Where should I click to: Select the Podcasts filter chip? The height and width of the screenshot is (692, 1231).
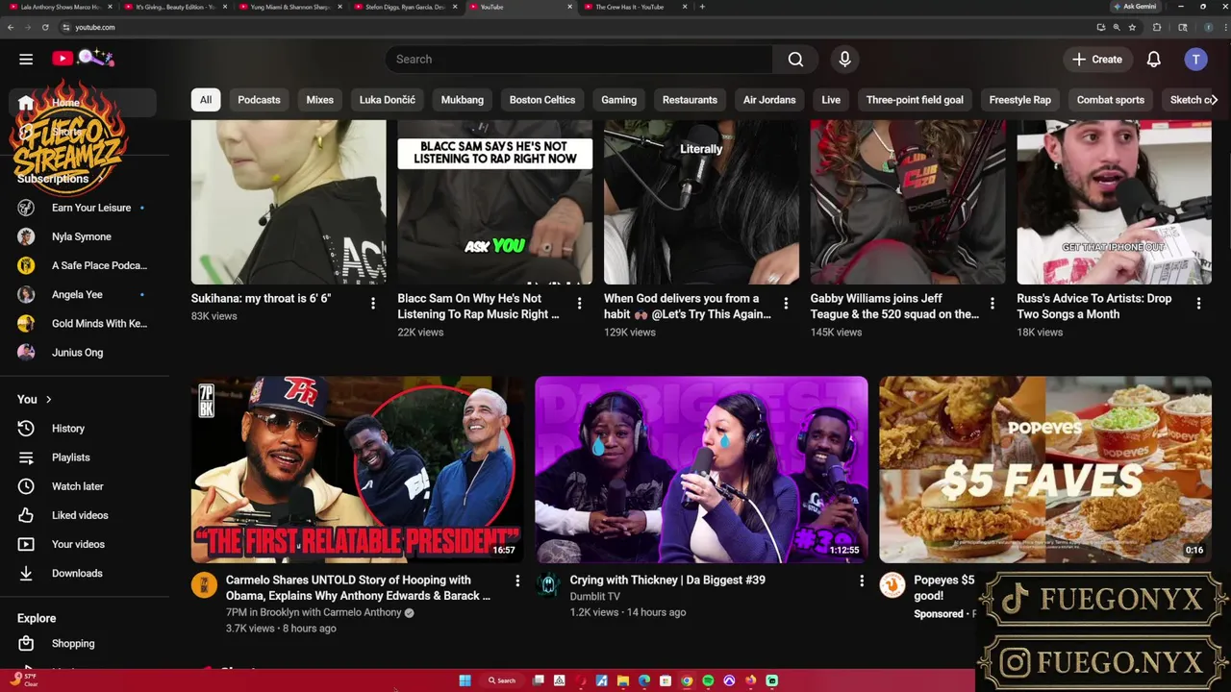(x=259, y=100)
